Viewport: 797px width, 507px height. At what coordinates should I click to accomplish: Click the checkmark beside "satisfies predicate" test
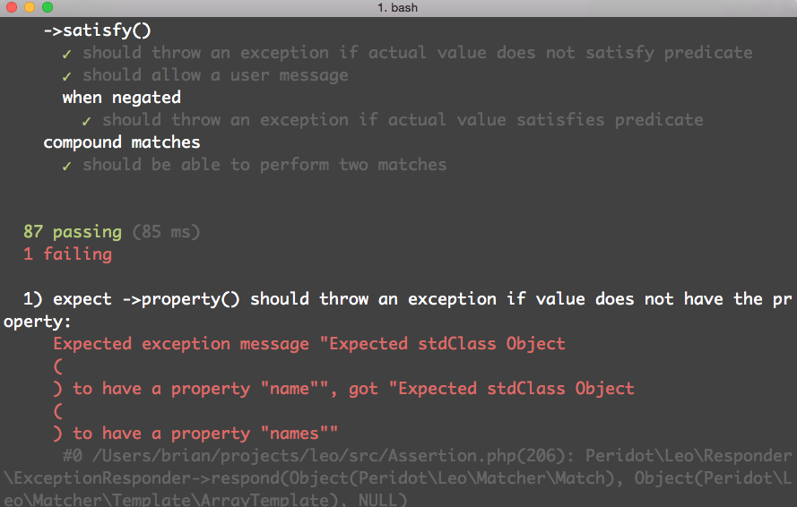click(x=87, y=121)
